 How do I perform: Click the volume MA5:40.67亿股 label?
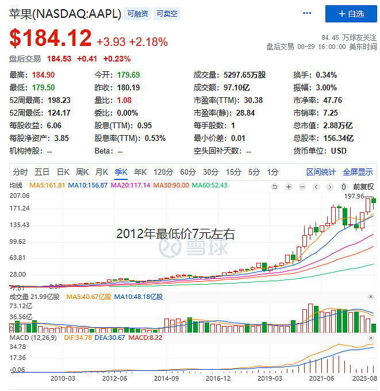[89, 297]
